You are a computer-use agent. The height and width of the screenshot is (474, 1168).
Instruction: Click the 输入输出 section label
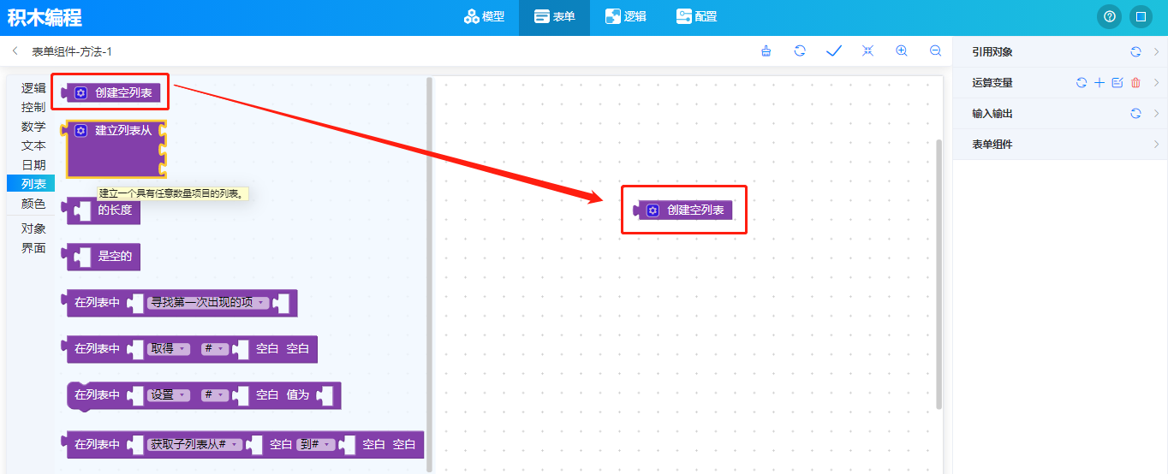[x=992, y=114]
